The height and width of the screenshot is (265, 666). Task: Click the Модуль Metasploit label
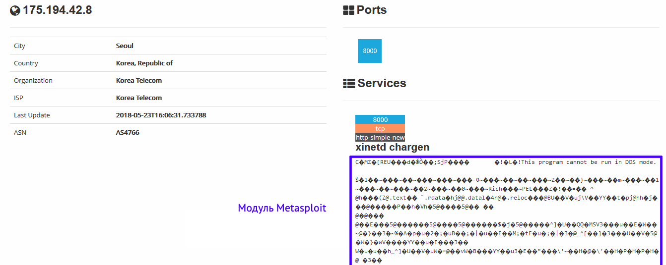click(x=282, y=208)
